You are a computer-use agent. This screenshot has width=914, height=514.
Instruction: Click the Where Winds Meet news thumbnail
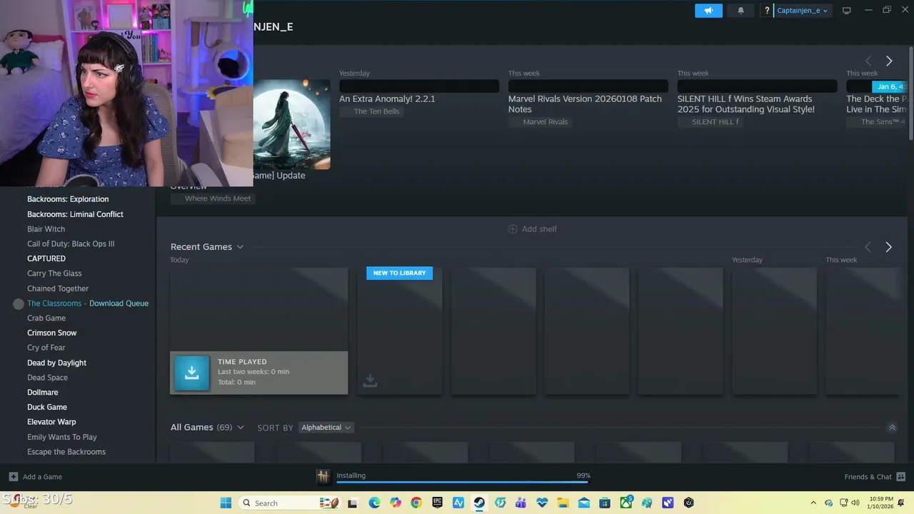[291, 124]
